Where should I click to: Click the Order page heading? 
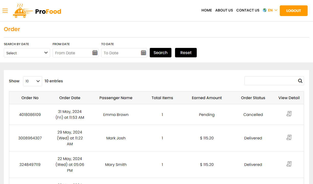pos(12,29)
